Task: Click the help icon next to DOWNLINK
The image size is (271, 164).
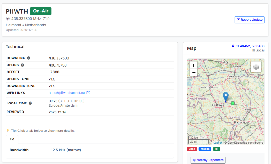Action: [29, 58]
